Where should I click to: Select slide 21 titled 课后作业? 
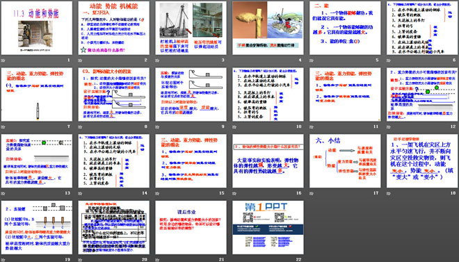click(x=191, y=227)
